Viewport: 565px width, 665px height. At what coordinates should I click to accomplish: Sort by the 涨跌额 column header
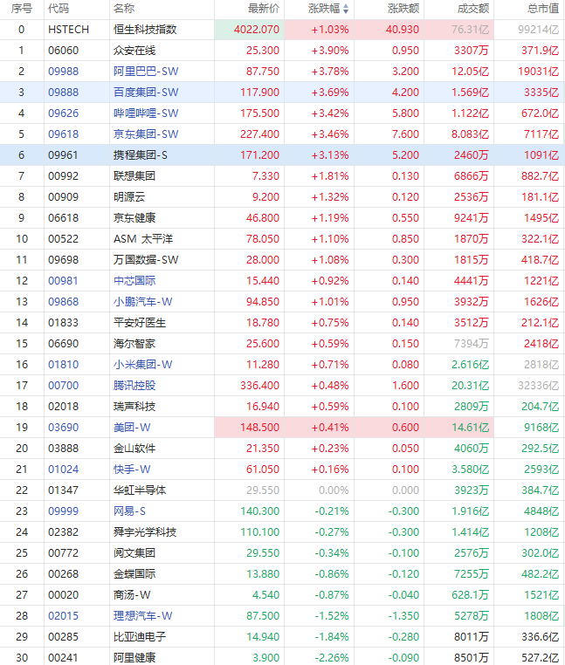point(403,9)
